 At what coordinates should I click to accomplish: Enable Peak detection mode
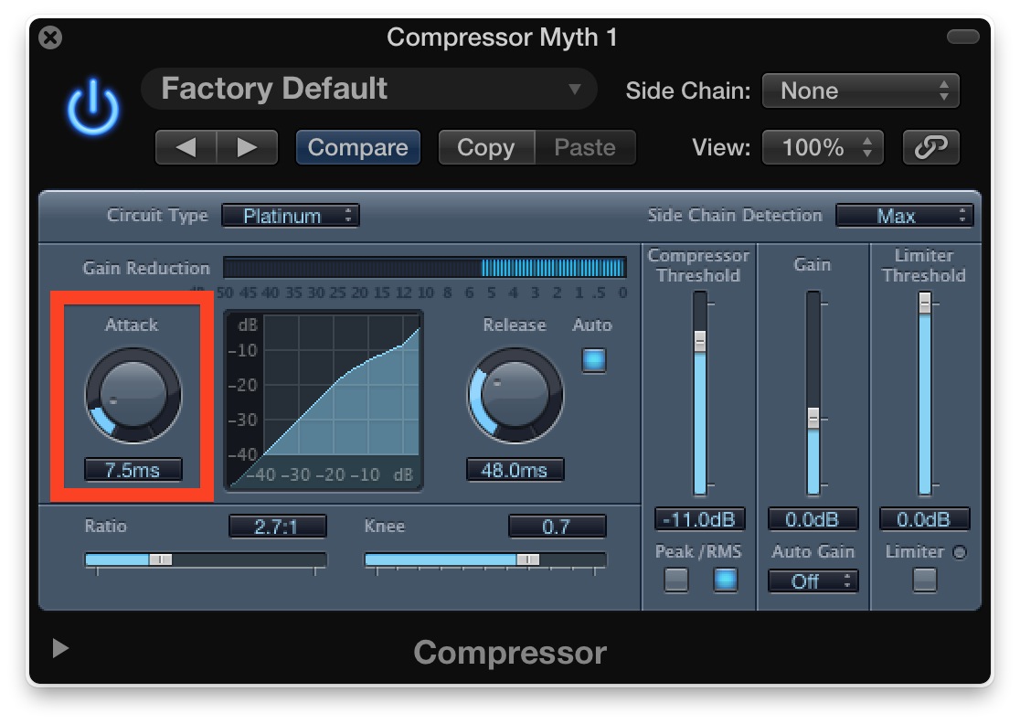pos(676,580)
